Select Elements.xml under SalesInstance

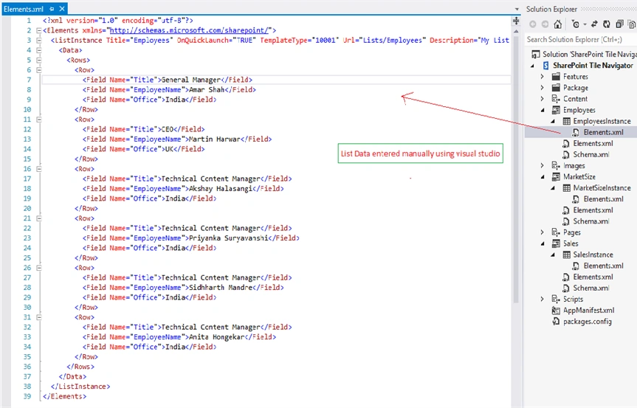pos(603,266)
